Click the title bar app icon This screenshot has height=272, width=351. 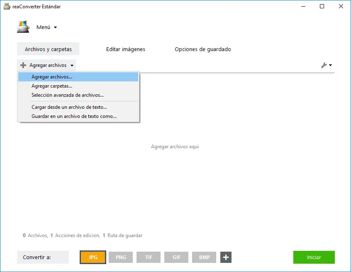7,7
